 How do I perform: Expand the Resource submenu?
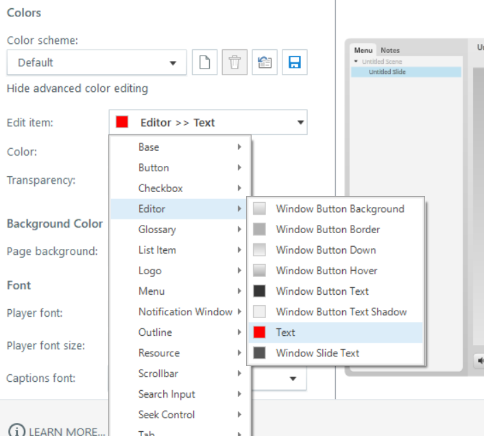(178, 353)
